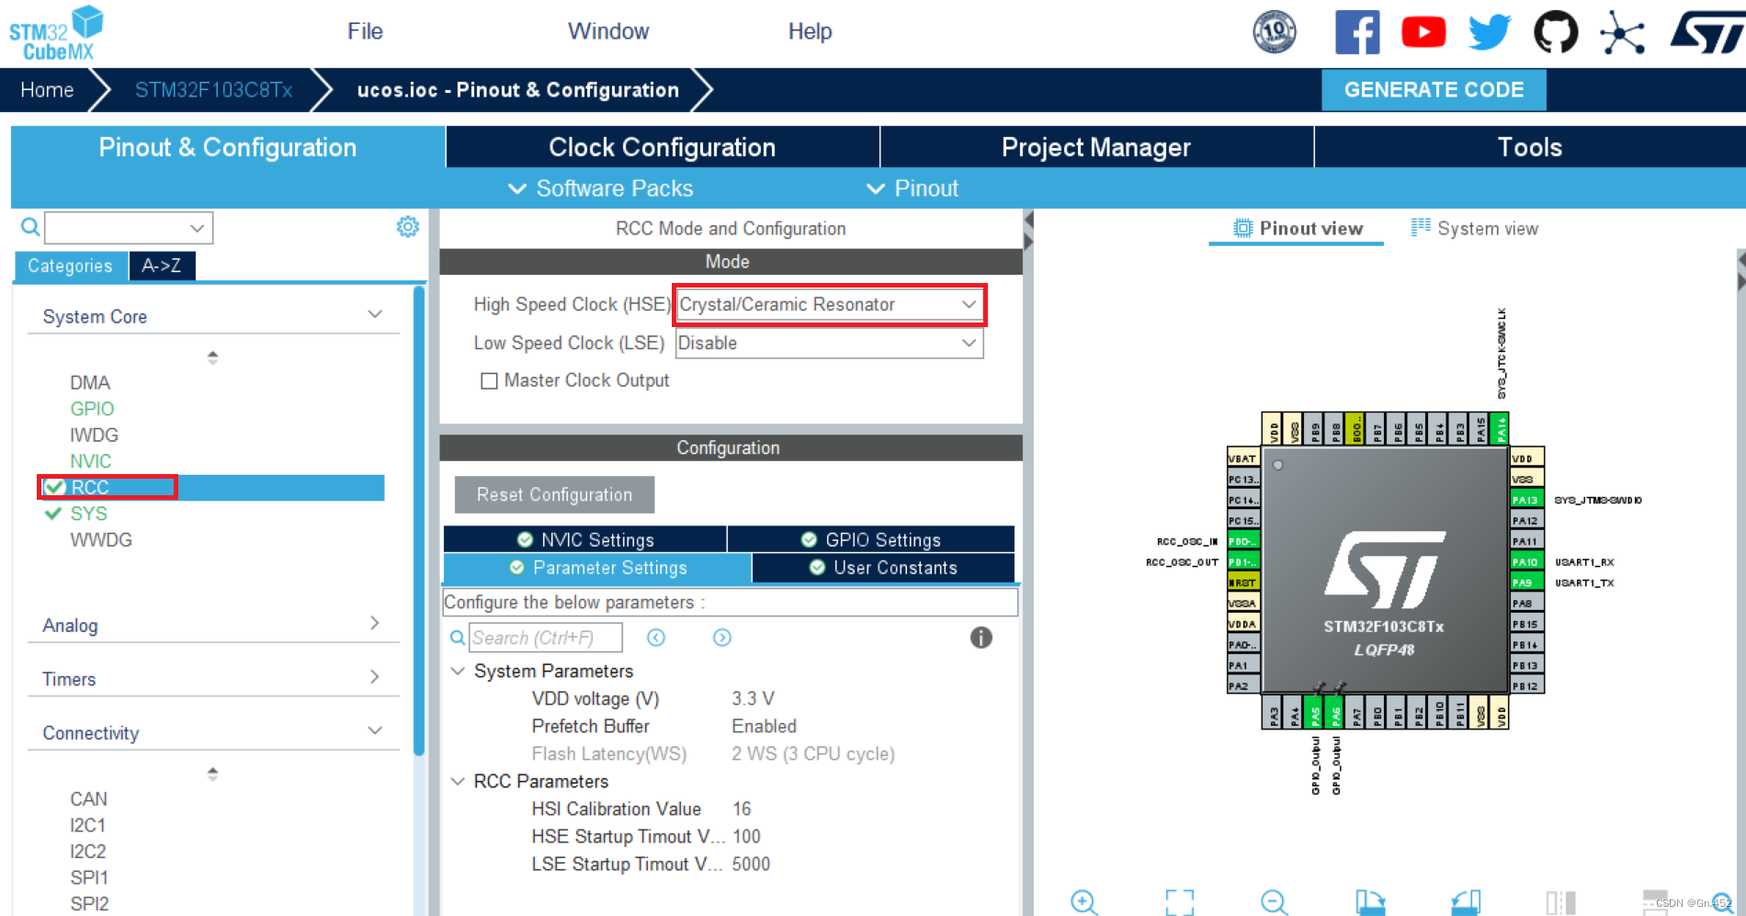Open the category search combo box
The height and width of the screenshot is (916, 1746).
pyautogui.click(x=129, y=228)
